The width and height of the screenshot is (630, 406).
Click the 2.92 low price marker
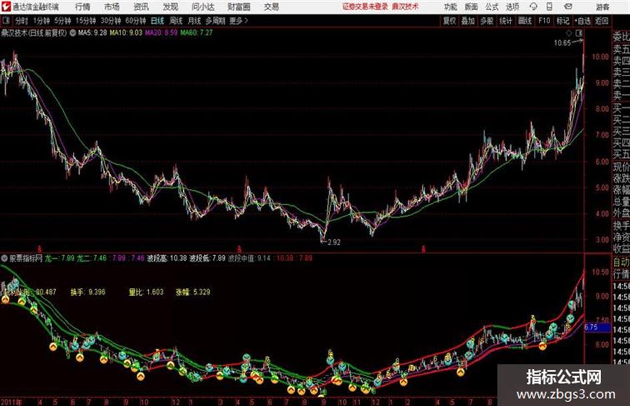click(x=334, y=243)
